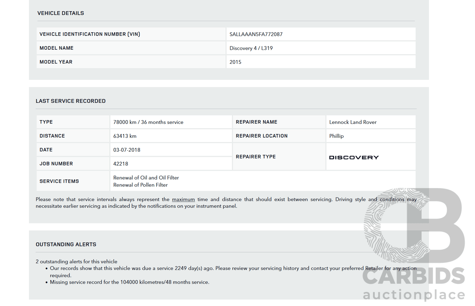Select the distance value 63413 km

125,136
